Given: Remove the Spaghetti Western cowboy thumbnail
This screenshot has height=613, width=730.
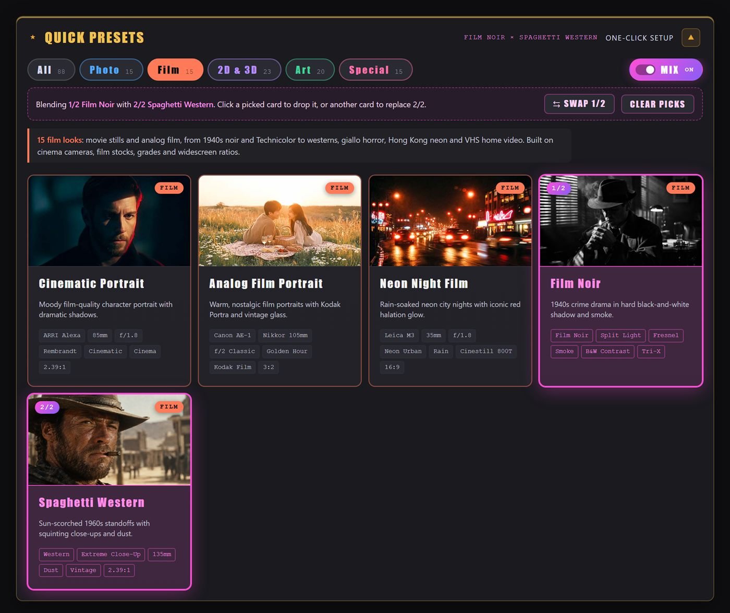Looking at the screenshot, I should [110, 440].
